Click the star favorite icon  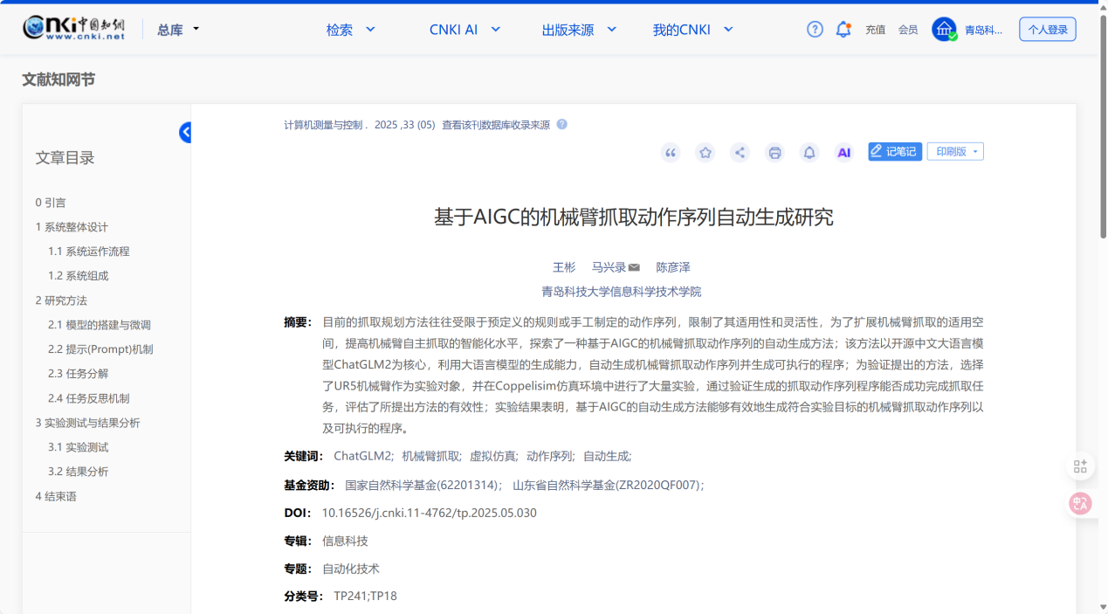click(x=705, y=153)
